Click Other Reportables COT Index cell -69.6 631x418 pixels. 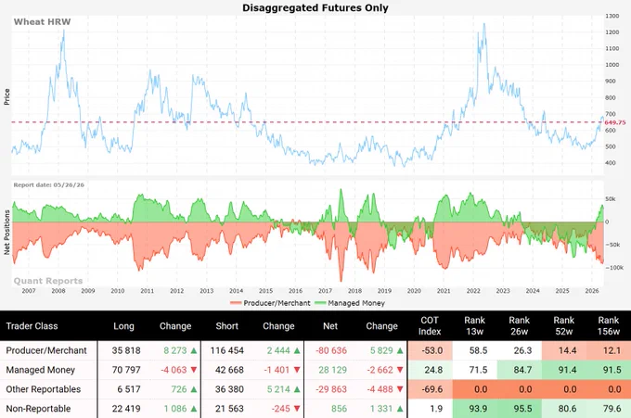[x=430, y=389]
